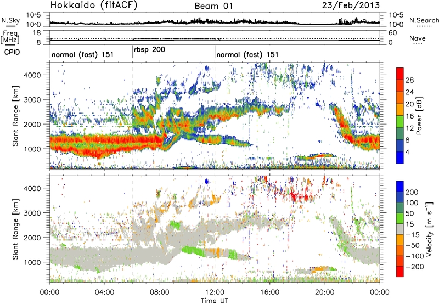Click the '16:00' time tick label
This screenshot has width=439, height=304.
pyautogui.click(x=269, y=292)
